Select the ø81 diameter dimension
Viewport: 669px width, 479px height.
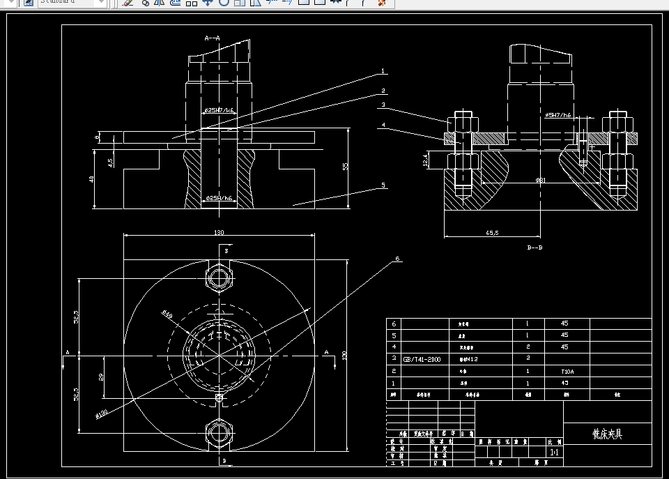coord(541,180)
